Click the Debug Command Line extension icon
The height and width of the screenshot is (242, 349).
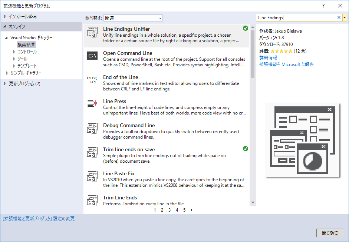[92, 128]
